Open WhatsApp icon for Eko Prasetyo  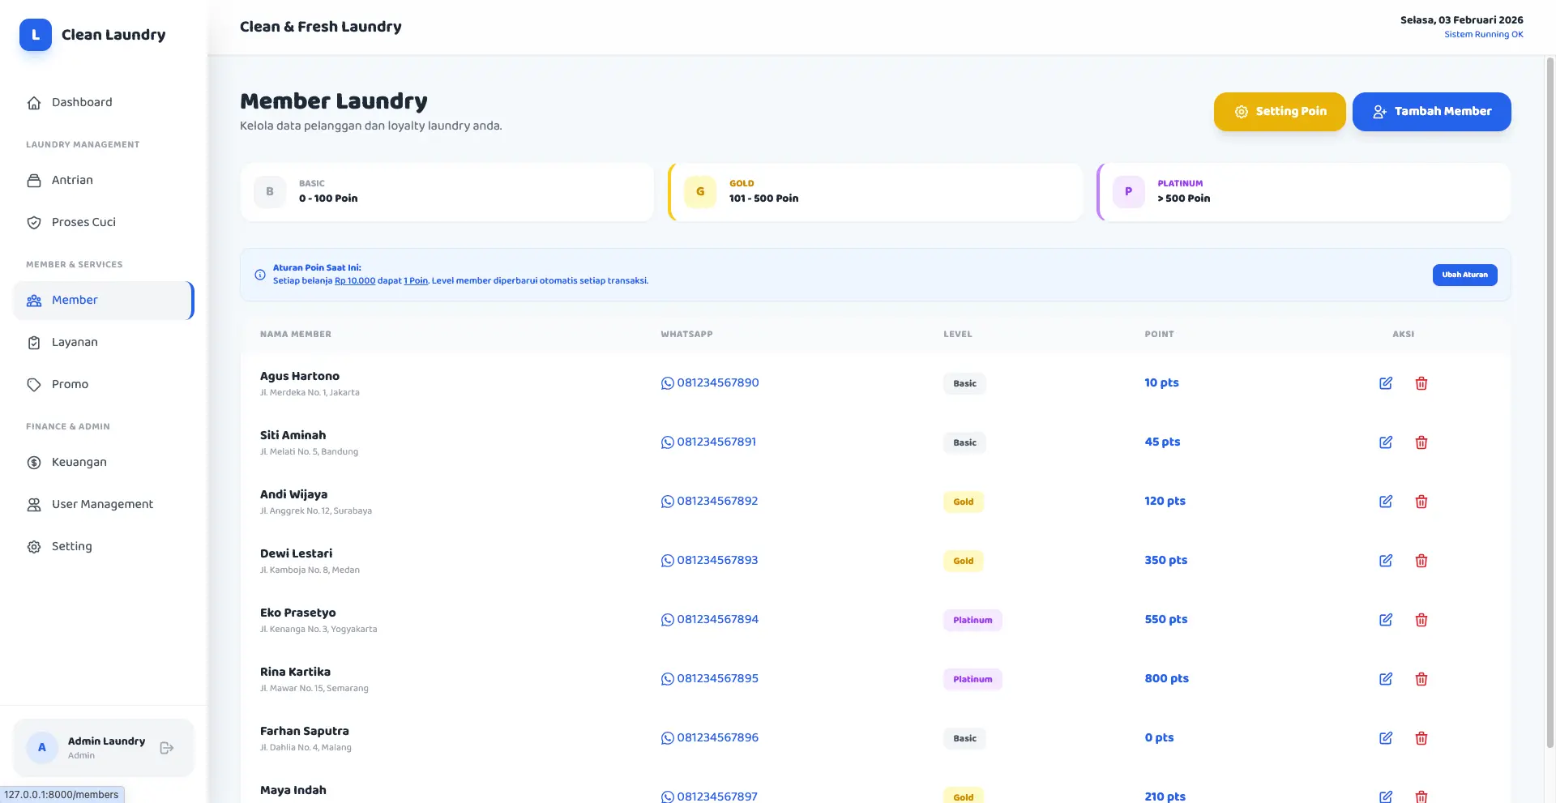tap(667, 620)
